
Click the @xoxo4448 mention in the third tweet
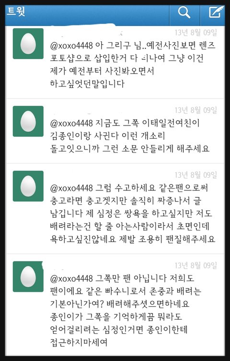click(71, 188)
